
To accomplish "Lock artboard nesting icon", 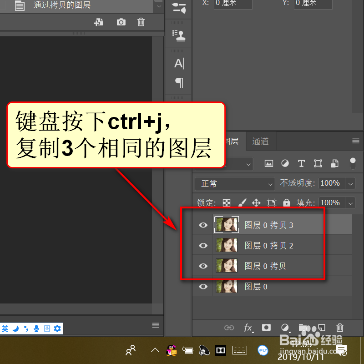I will 271,202.
